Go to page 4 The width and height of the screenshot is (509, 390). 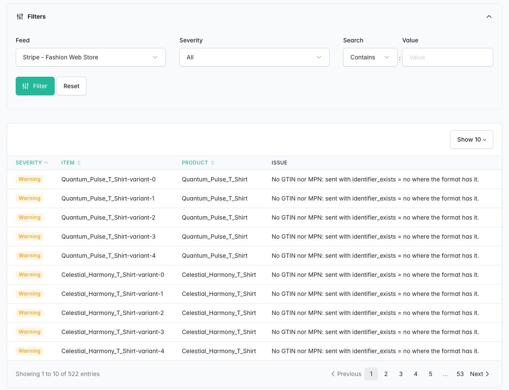tap(416, 374)
